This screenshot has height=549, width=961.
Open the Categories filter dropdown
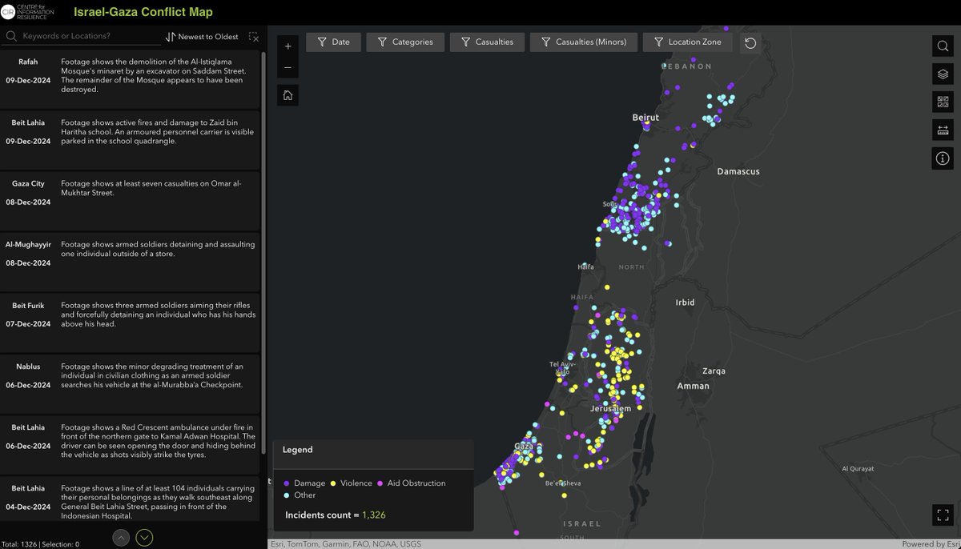tap(405, 41)
